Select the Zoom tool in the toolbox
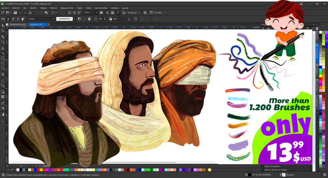This screenshot has height=178, width=328. [x=3, y=42]
